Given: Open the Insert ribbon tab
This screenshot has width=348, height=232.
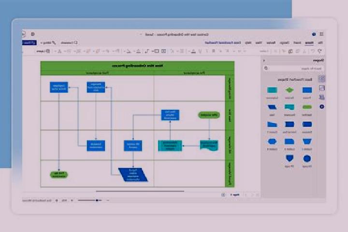Looking at the screenshot, I should [297, 43].
